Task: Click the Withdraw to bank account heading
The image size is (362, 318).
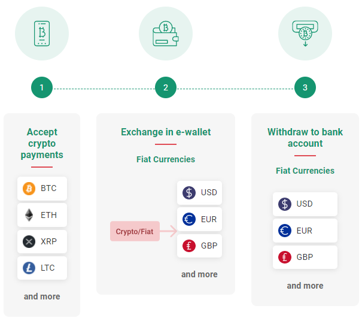Action: [x=305, y=138]
